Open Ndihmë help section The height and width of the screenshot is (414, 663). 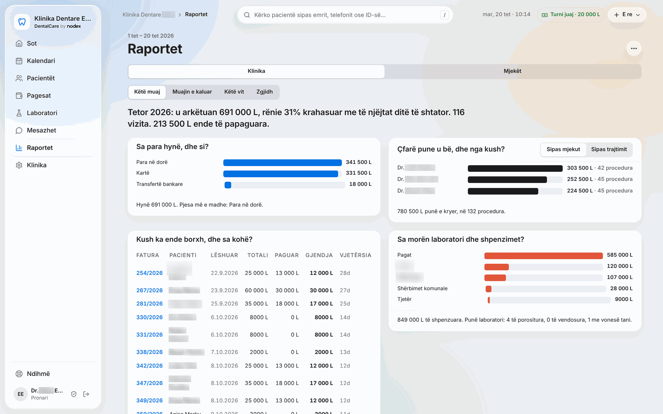[x=53, y=374]
